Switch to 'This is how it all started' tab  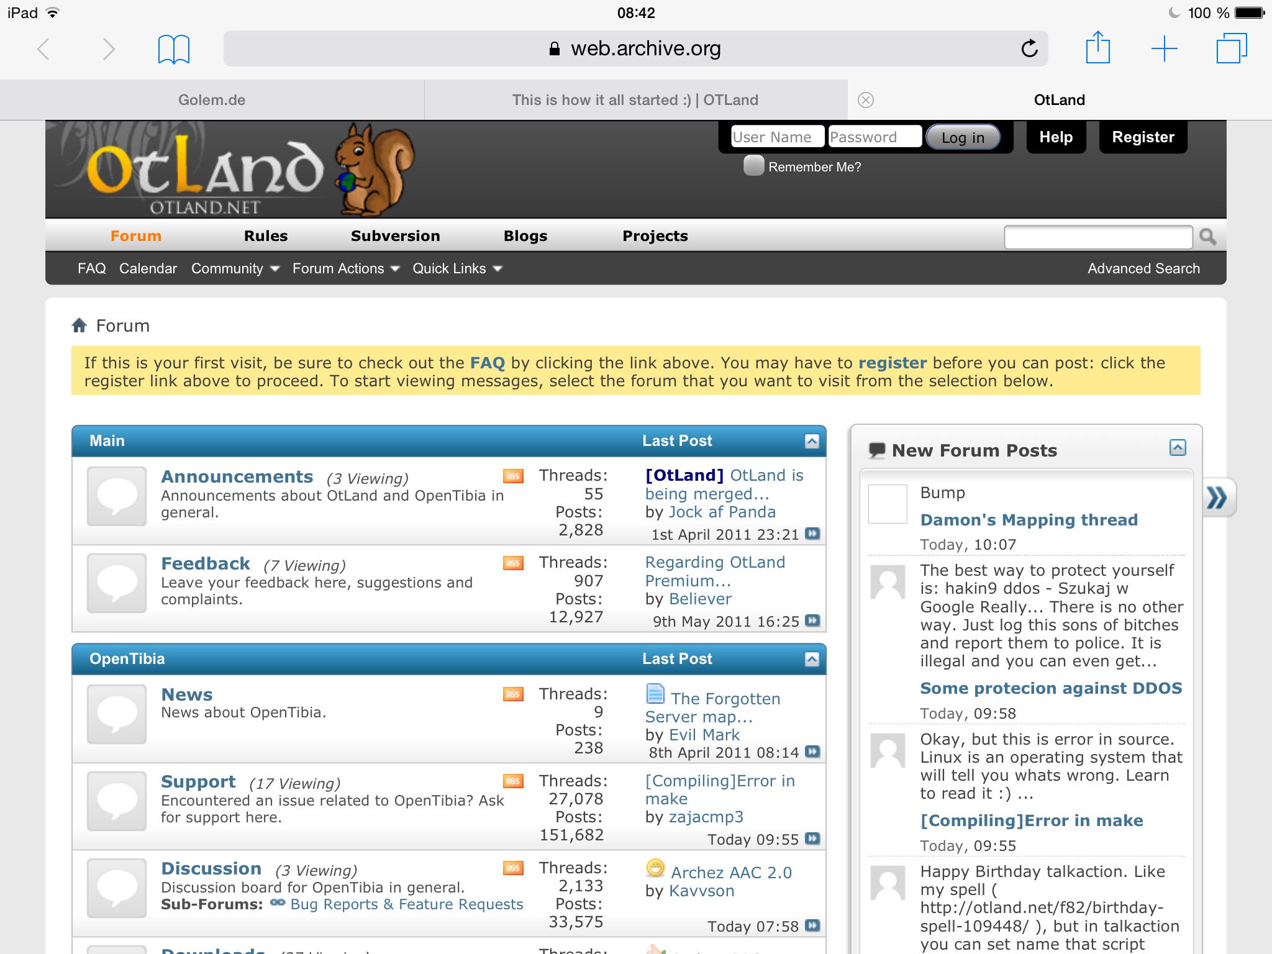pyautogui.click(x=635, y=100)
